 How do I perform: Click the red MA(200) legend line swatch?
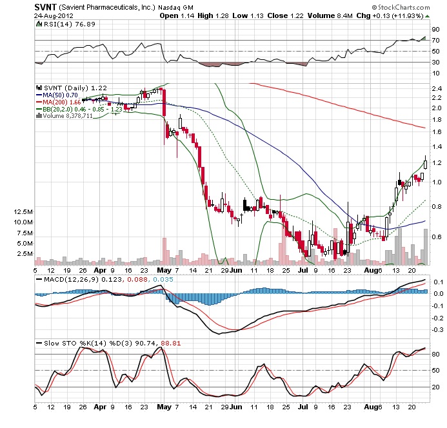point(39,102)
